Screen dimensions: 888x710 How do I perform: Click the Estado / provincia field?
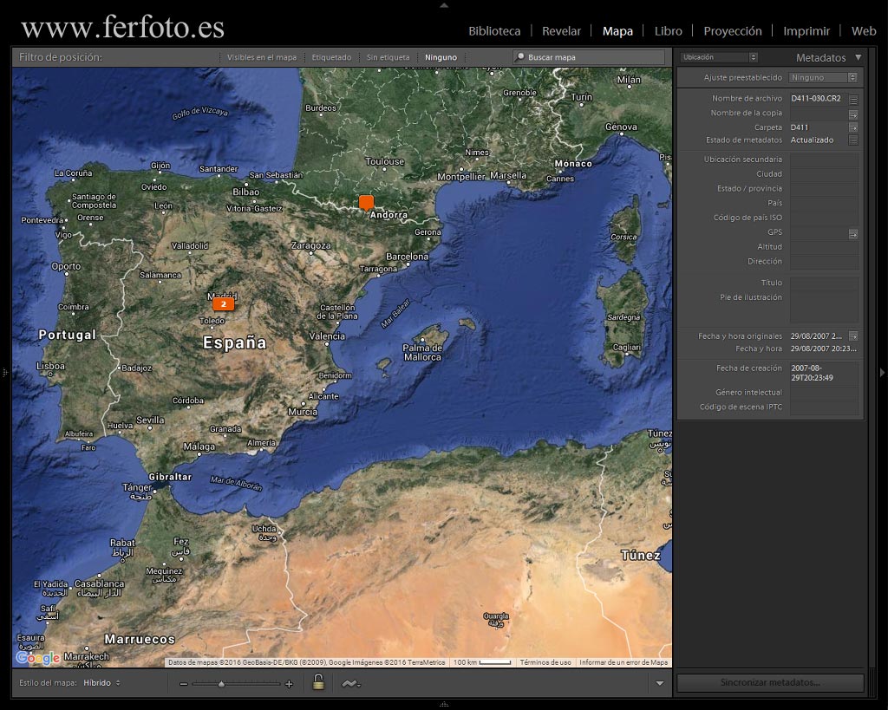pyautogui.click(x=824, y=189)
